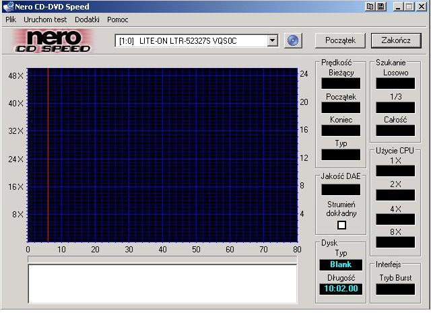Open the Pomoc menu

(118, 20)
